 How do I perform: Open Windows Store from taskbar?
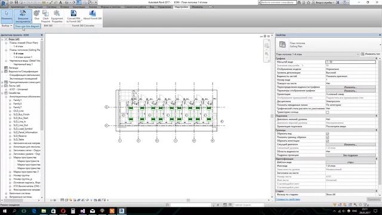point(53,211)
